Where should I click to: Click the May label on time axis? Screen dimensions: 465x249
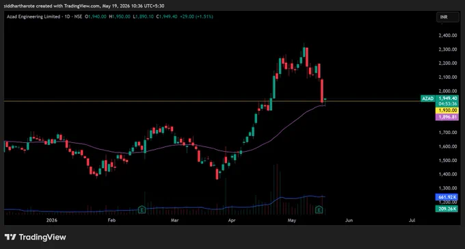[292, 220]
